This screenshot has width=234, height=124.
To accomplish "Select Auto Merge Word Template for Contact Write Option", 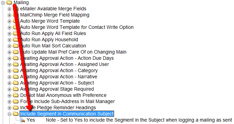I will [x=77, y=27].
